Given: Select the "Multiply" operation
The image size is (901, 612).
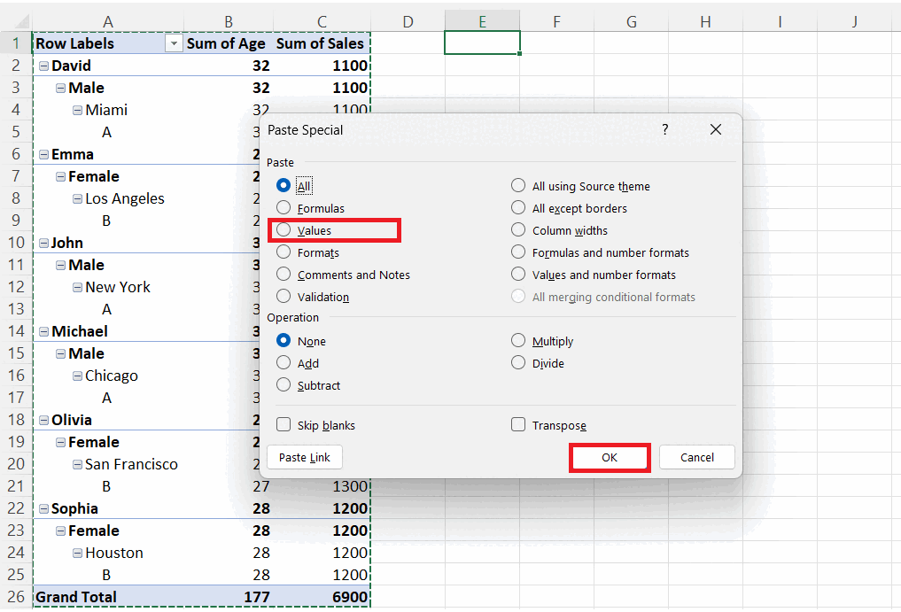Looking at the screenshot, I should pyautogui.click(x=518, y=340).
